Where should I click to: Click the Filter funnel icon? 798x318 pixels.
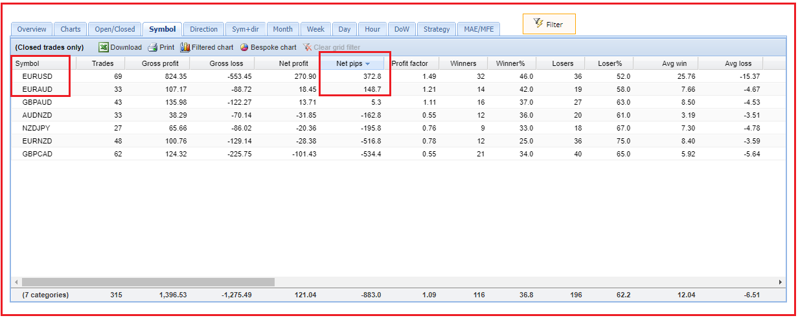pos(538,24)
